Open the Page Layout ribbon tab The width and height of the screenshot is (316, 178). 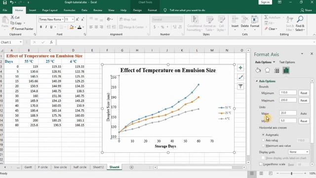[50, 10]
